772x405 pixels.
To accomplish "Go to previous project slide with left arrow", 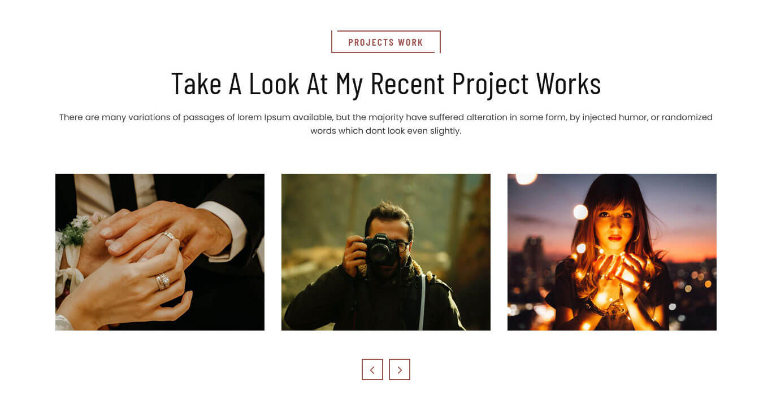I will [x=372, y=369].
